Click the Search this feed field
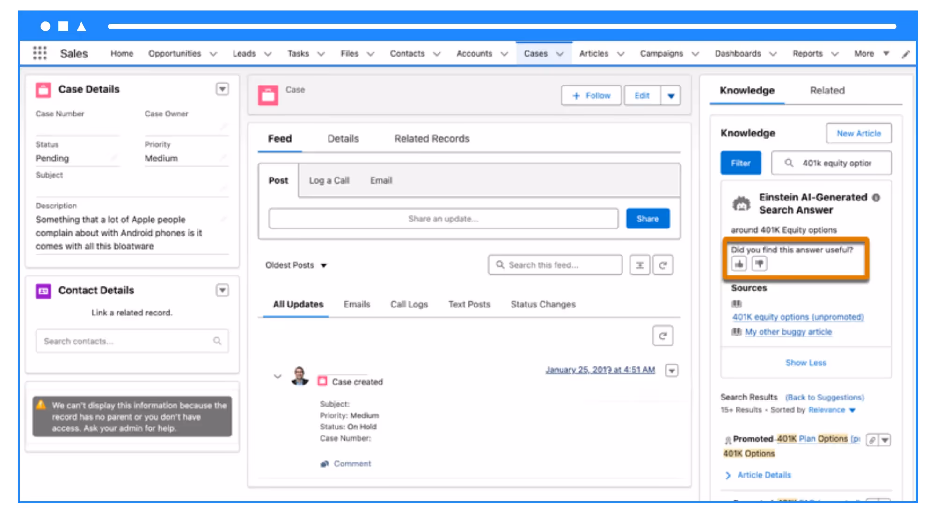Screen dimensions: 936x514 tap(555, 265)
